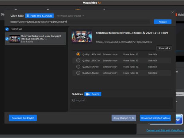The height and width of the screenshot is (138, 184).
Task: Open the Holiday link in the background window
Action: [x=181, y=14]
